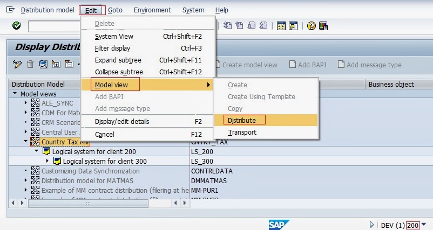The image size is (433, 230).
Task: Click the left pane scroll-left arrow
Action: pyautogui.click(x=13, y=204)
